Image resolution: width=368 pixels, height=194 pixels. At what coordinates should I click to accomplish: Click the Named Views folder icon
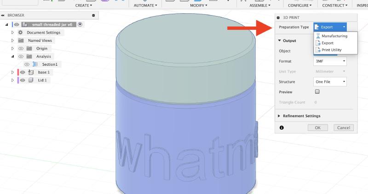(21, 40)
